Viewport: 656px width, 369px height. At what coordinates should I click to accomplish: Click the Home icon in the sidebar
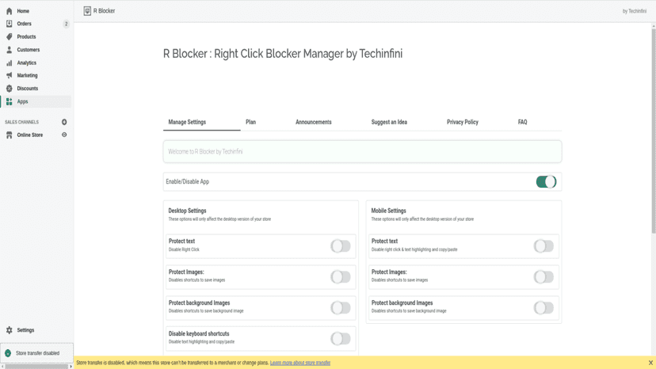[x=10, y=11]
